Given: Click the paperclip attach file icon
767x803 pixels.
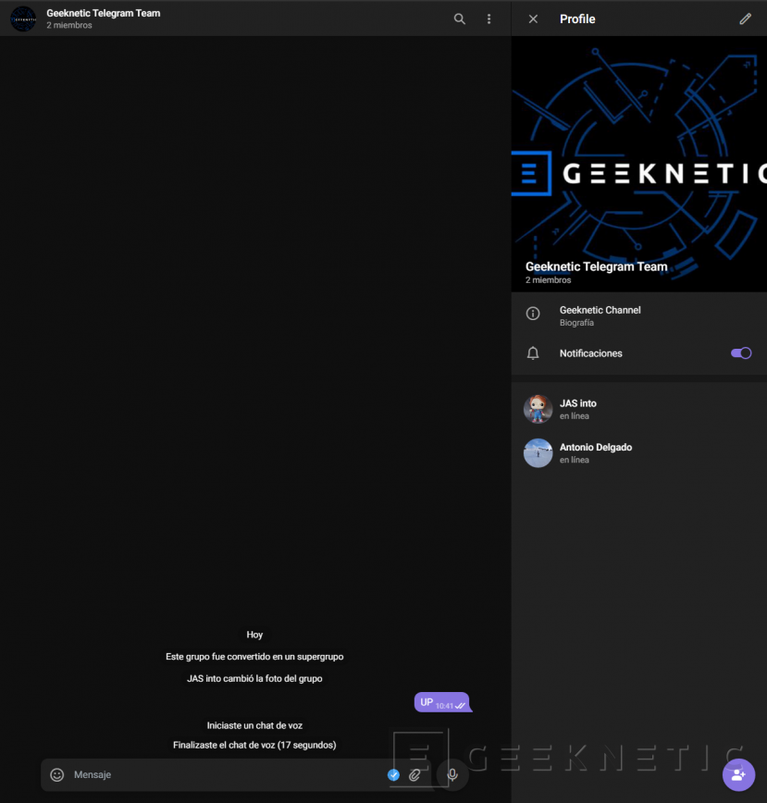Looking at the screenshot, I should (414, 774).
